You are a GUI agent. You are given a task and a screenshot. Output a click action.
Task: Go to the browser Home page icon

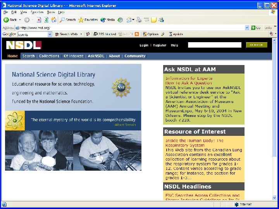(53, 20)
